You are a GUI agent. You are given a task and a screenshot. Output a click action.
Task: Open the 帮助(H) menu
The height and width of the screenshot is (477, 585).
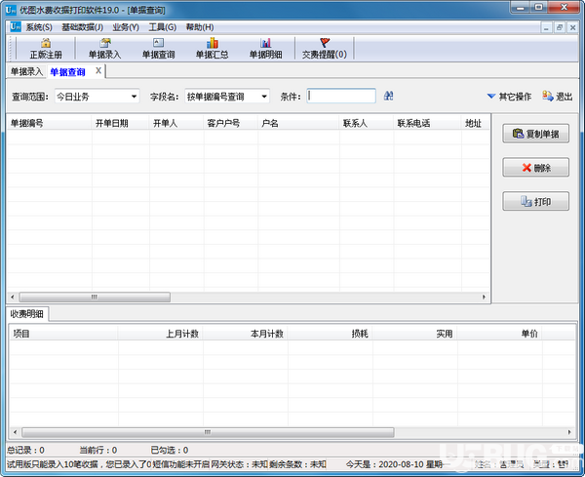[x=200, y=27]
